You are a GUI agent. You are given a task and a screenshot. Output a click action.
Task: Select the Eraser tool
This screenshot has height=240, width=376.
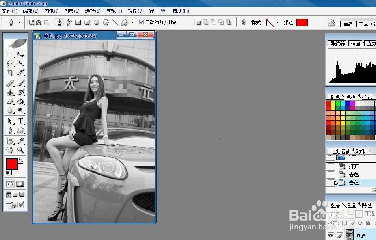(x=10, y=102)
